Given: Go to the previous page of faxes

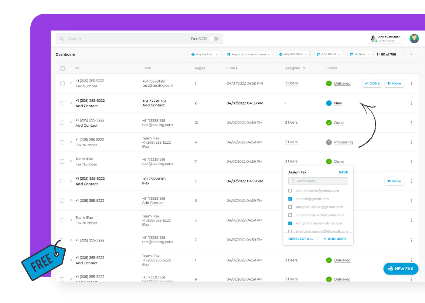Looking at the screenshot, I should coord(403,54).
